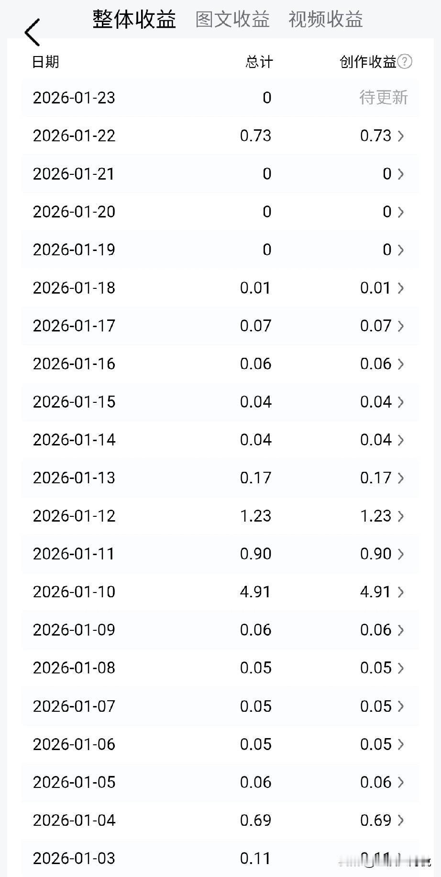Open 0.07 creation earnings on 2026-01-17
This screenshot has width=441, height=877.
pos(376,326)
